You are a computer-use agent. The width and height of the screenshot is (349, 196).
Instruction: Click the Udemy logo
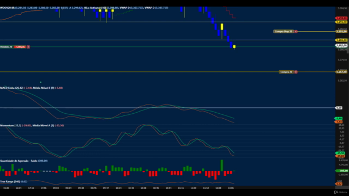pyautogui.click(x=340, y=192)
